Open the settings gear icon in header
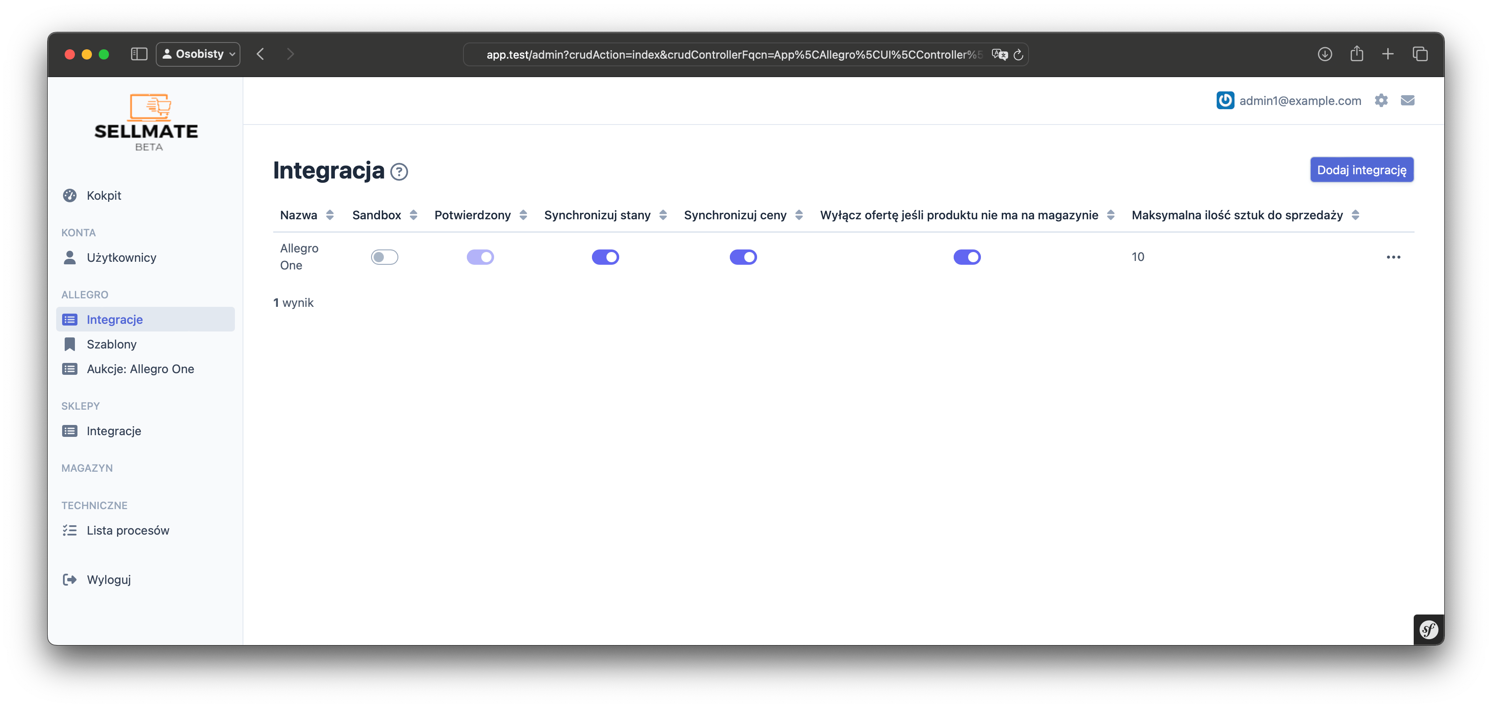 pos(1381,101)
